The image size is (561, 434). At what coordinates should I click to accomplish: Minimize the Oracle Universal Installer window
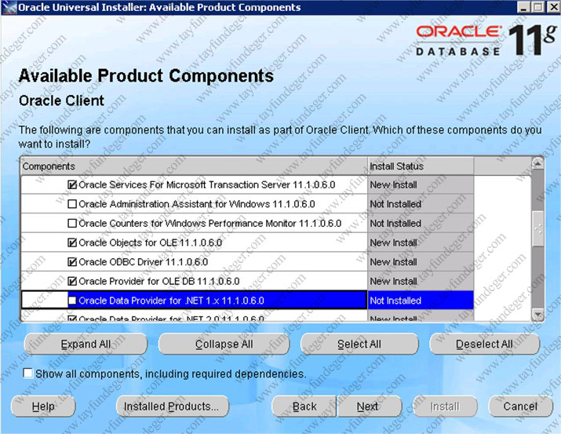(524, 8)
